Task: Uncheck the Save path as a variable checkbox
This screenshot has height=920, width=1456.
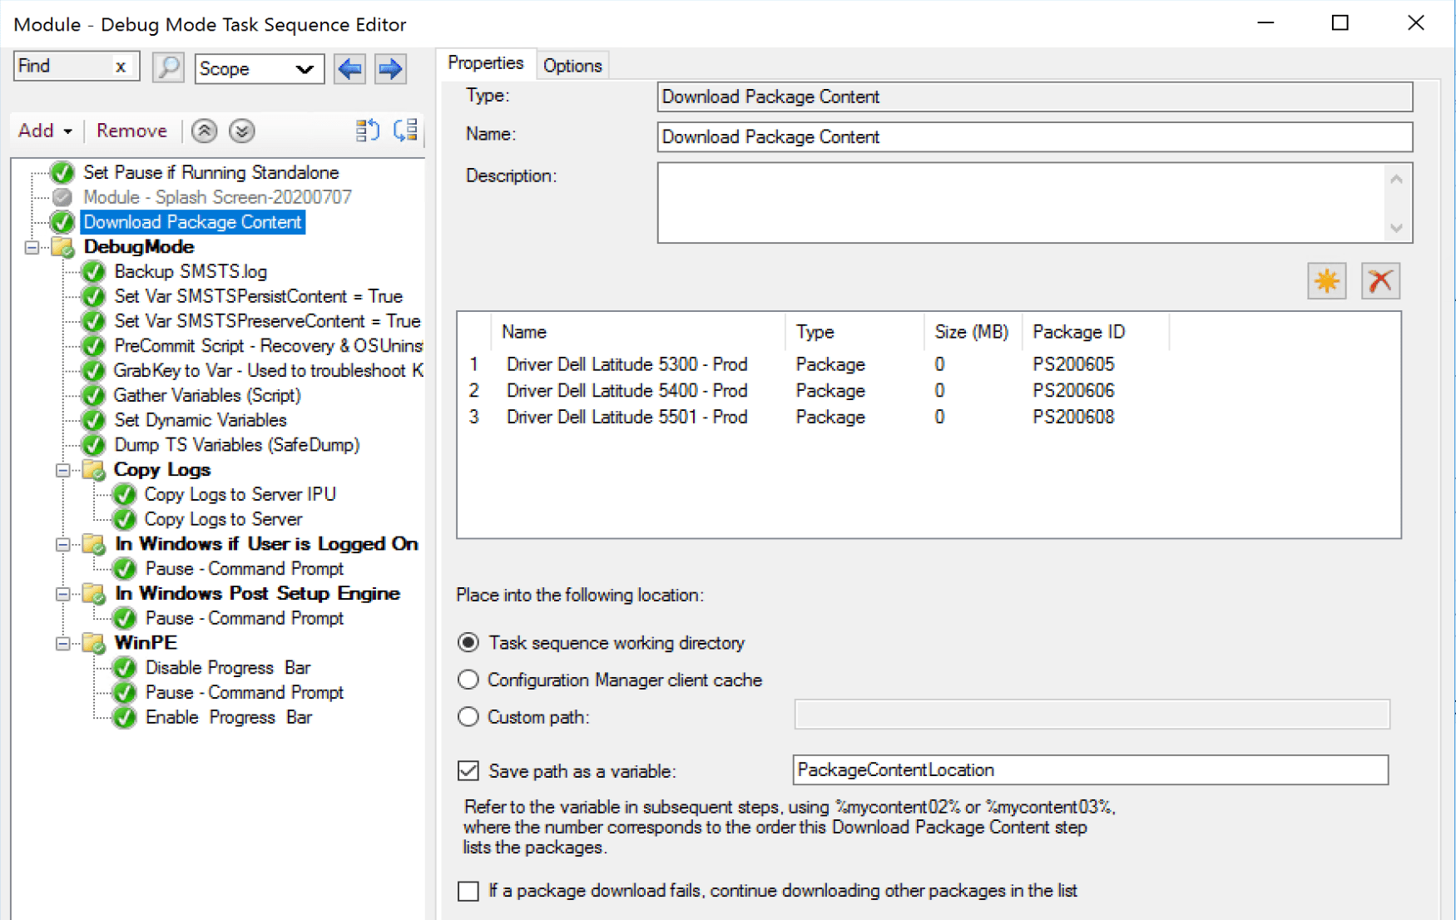Action: click(468, 771)
